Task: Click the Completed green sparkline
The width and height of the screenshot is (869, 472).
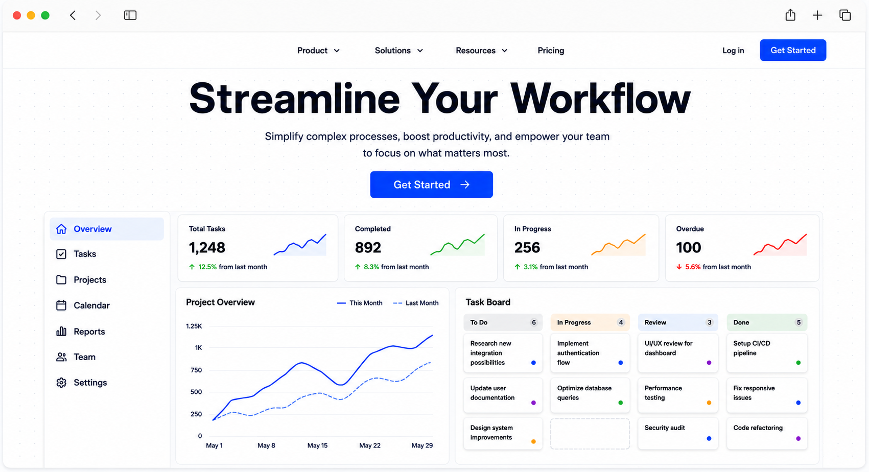Action: coord(458,245)
